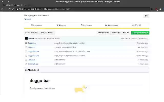The image size is (164, 102).
Task: Open the Doggo-bar.crx file
Action: tap(33, 52)
